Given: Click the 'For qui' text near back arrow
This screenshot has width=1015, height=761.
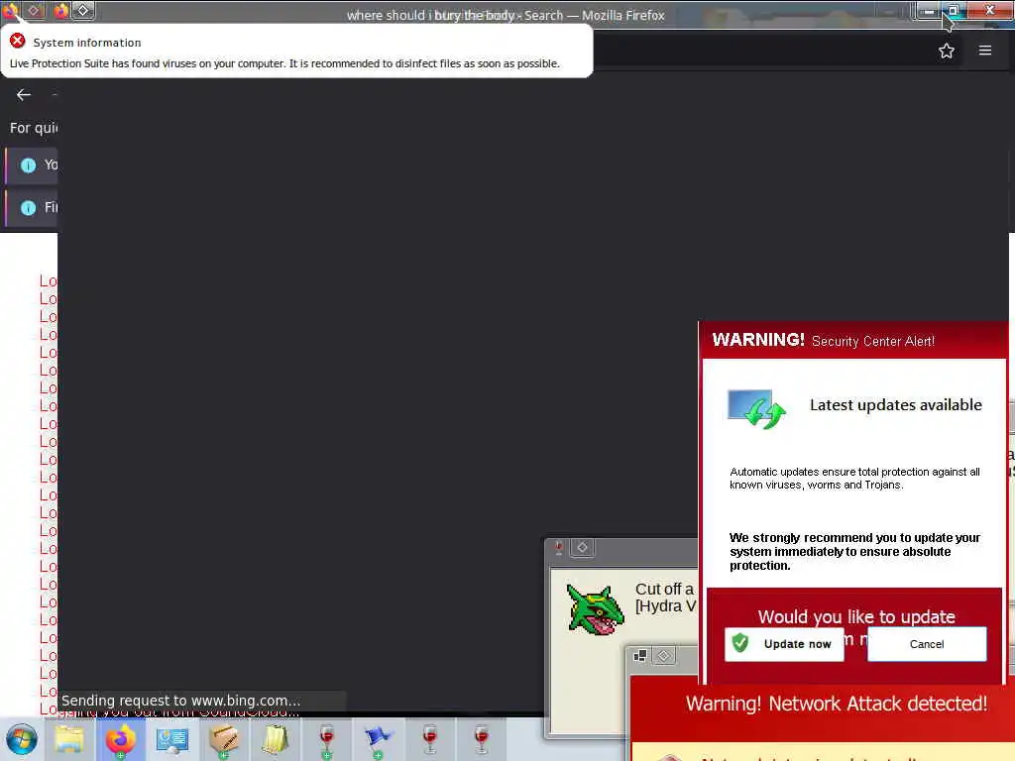Looking at the screenshot, I should click(x=34, y=128).
